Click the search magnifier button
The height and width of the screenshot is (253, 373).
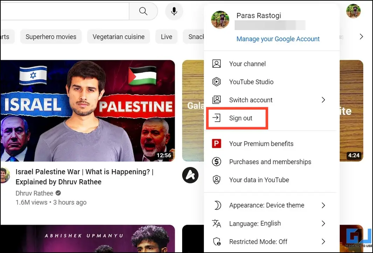tap(143, 11)
